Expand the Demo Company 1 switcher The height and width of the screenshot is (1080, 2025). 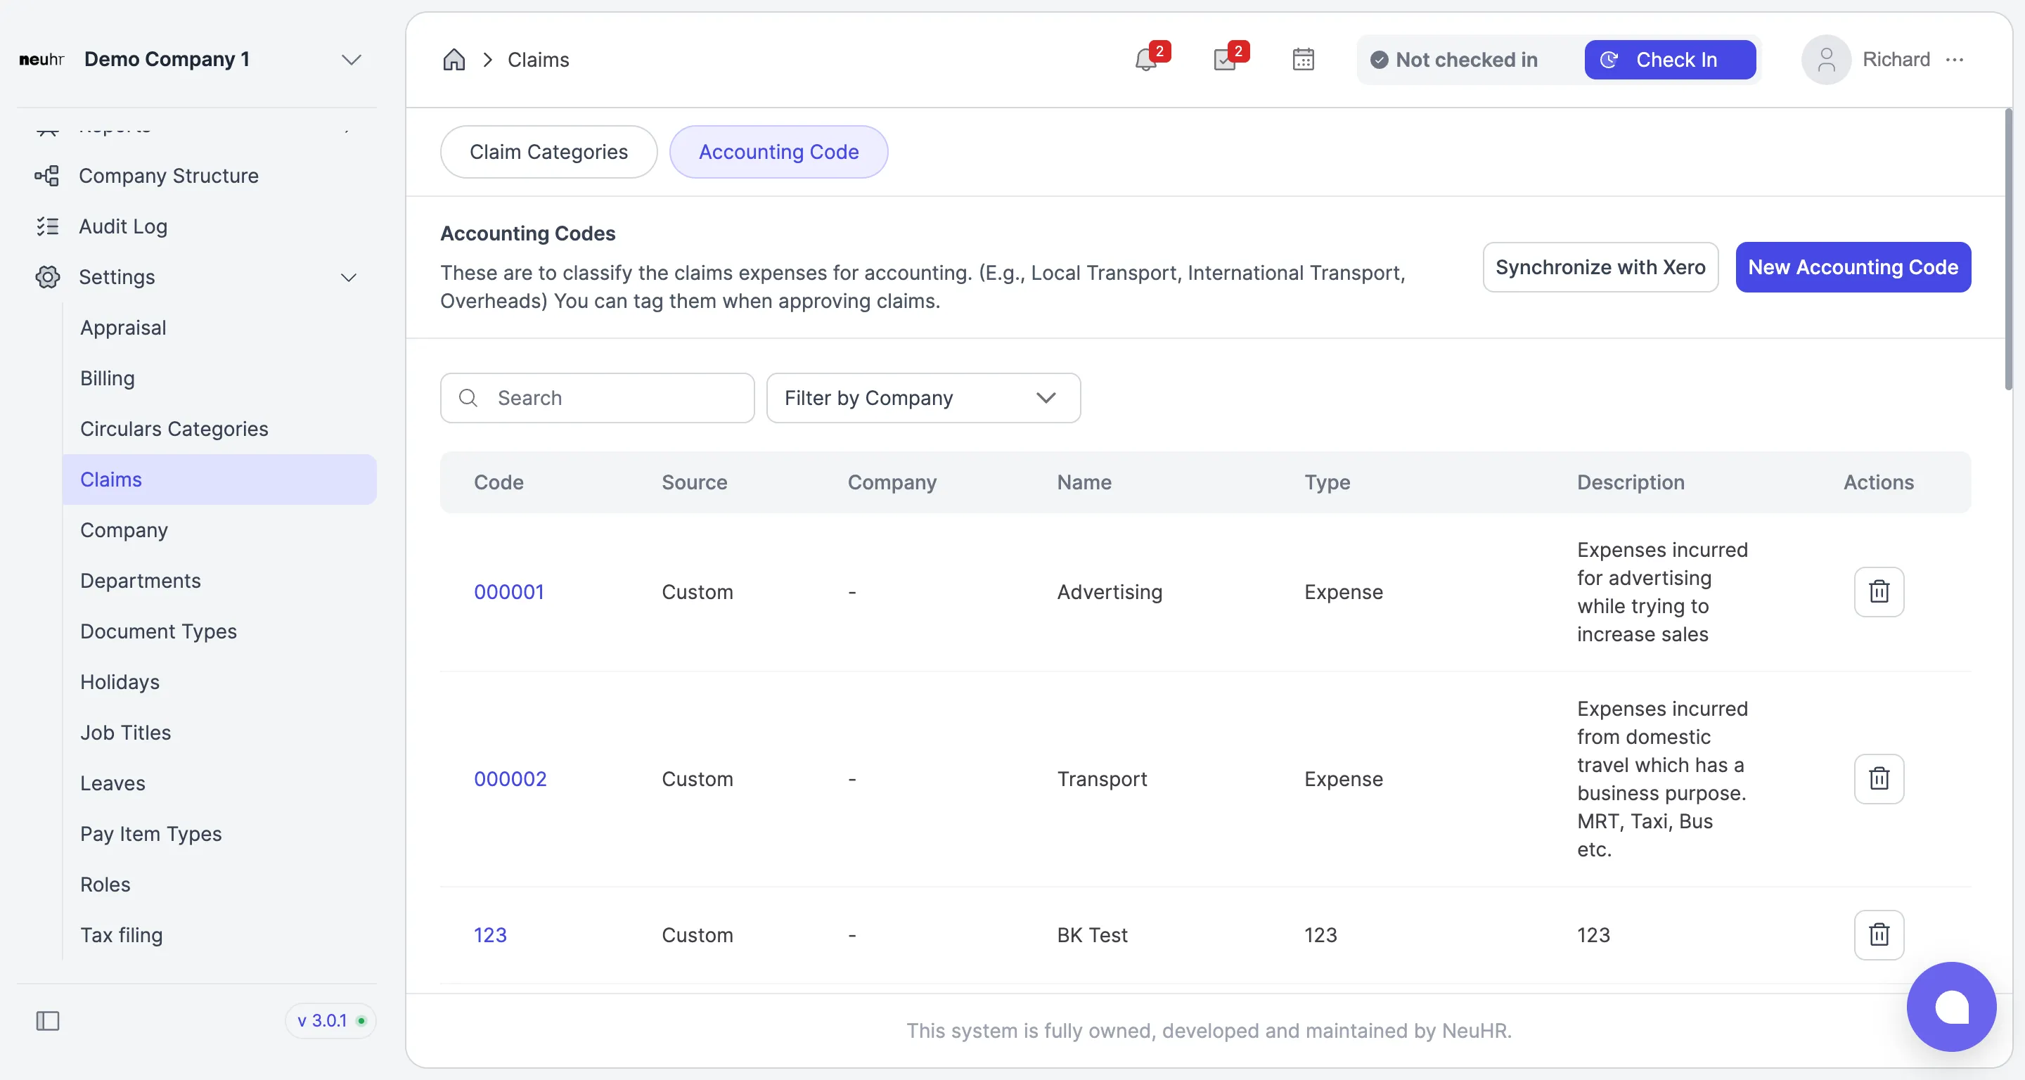point(351,60)
